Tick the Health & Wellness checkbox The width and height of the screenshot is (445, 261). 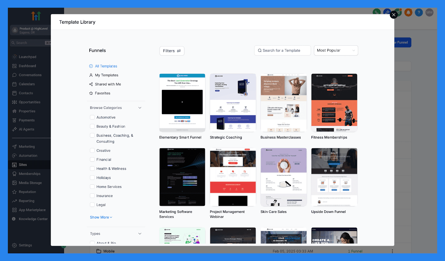pyautogui.click(x=92, y=169)
